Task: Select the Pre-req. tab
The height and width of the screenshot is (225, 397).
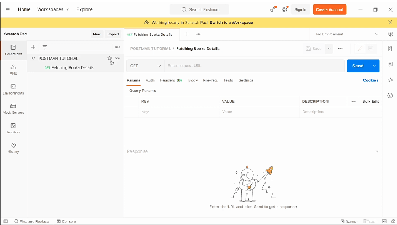Action: pyautogui.click(x=210, y=80)
